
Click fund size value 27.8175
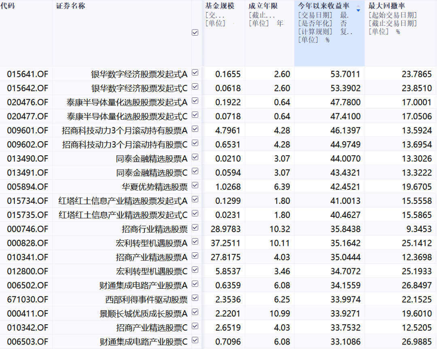click(x=226, y=257)
